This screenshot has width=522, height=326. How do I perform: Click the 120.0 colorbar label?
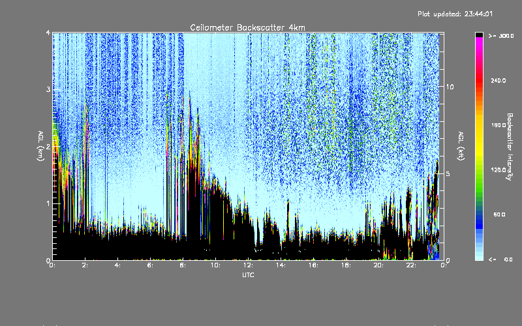tap(499, 170)
